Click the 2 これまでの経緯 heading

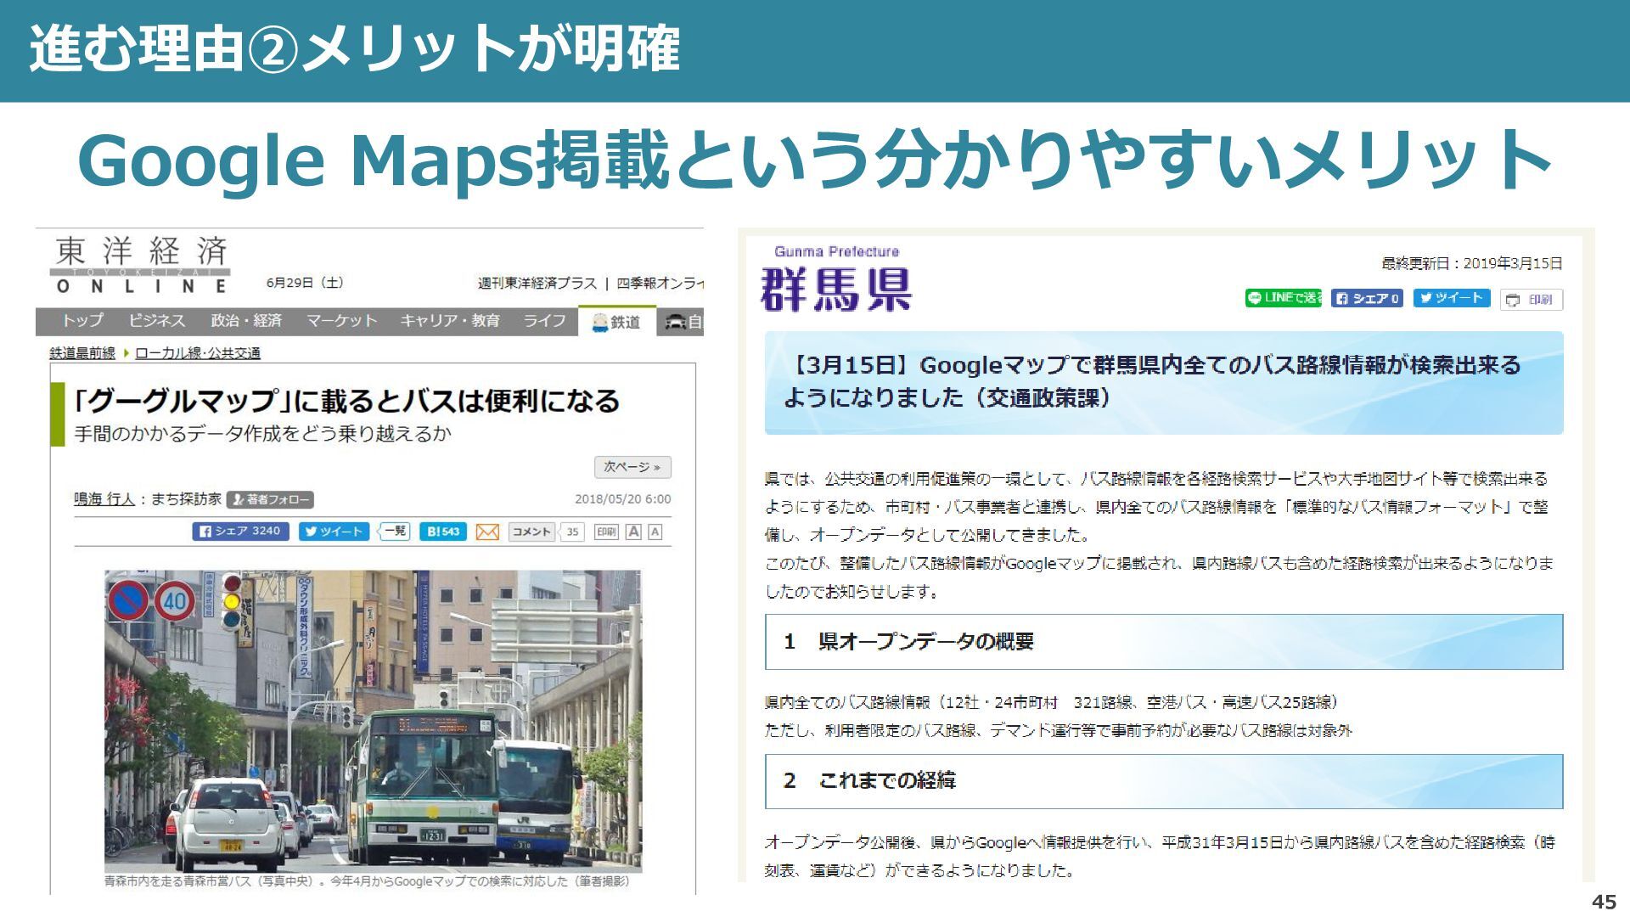coord(1164,781)
